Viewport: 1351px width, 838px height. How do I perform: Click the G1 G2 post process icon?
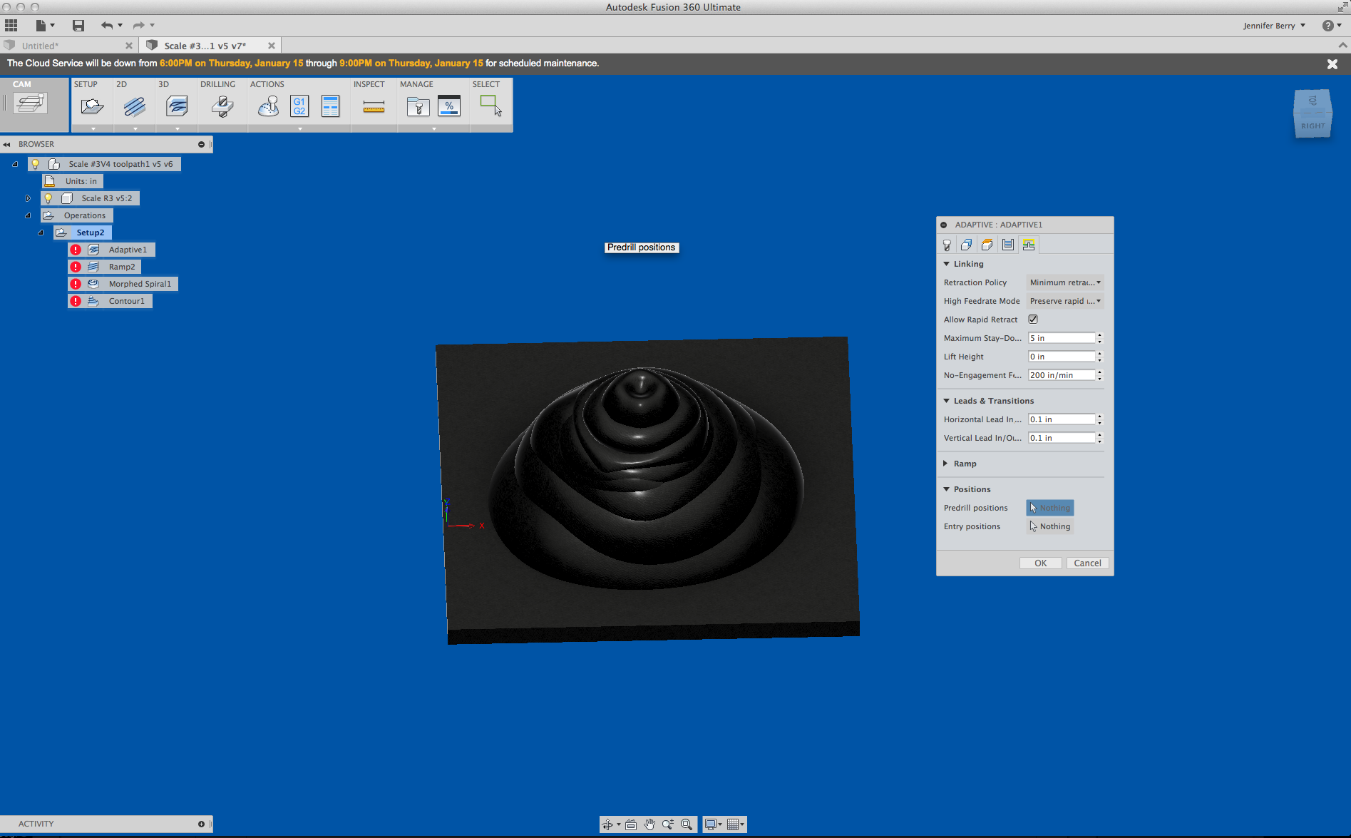(299, 107)
